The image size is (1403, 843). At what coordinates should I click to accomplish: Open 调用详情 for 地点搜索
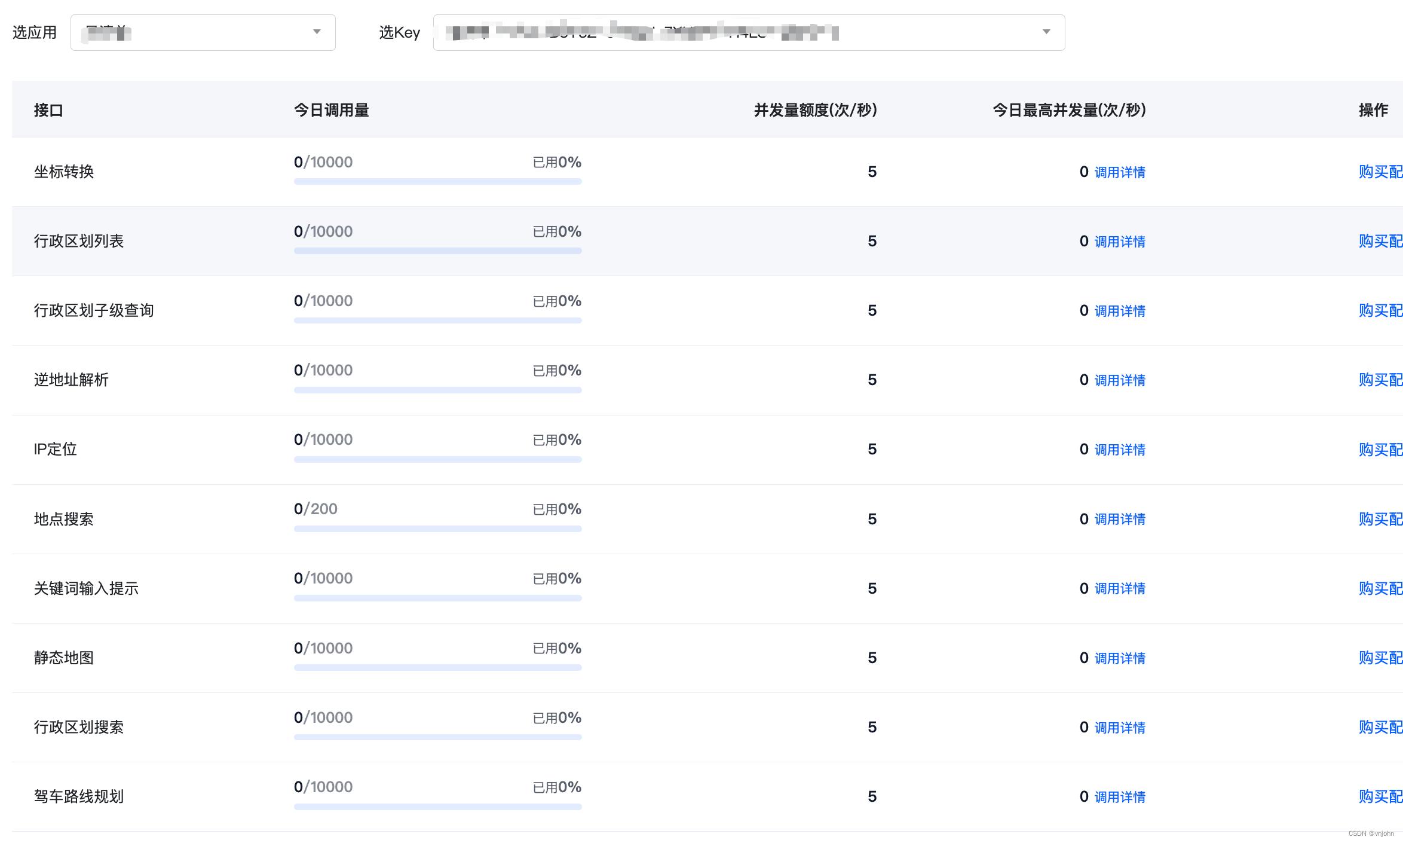click(x=1119, y=519)
